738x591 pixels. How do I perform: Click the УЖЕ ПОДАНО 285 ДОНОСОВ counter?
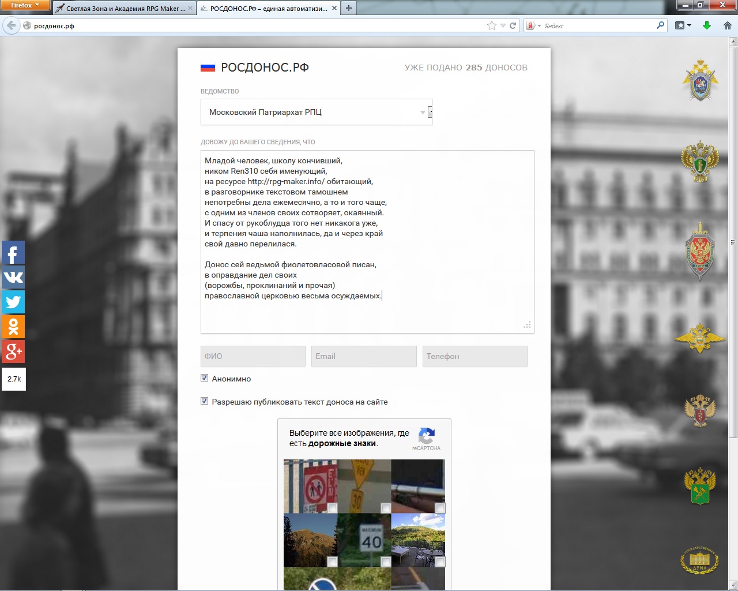coord(466,68)
